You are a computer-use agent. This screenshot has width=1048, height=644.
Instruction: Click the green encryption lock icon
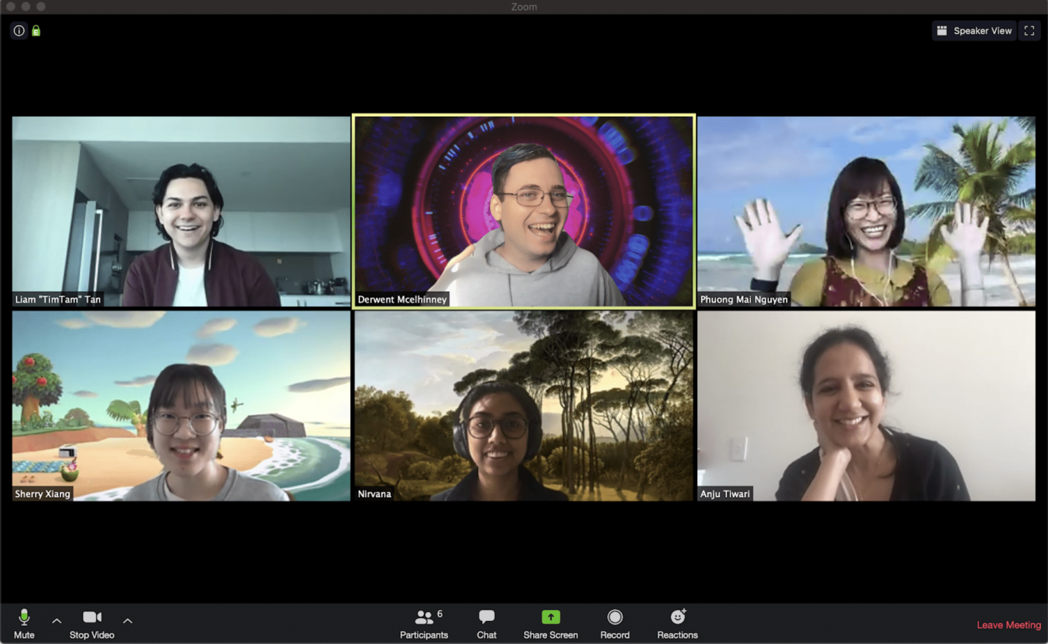[x=36, y=31]
